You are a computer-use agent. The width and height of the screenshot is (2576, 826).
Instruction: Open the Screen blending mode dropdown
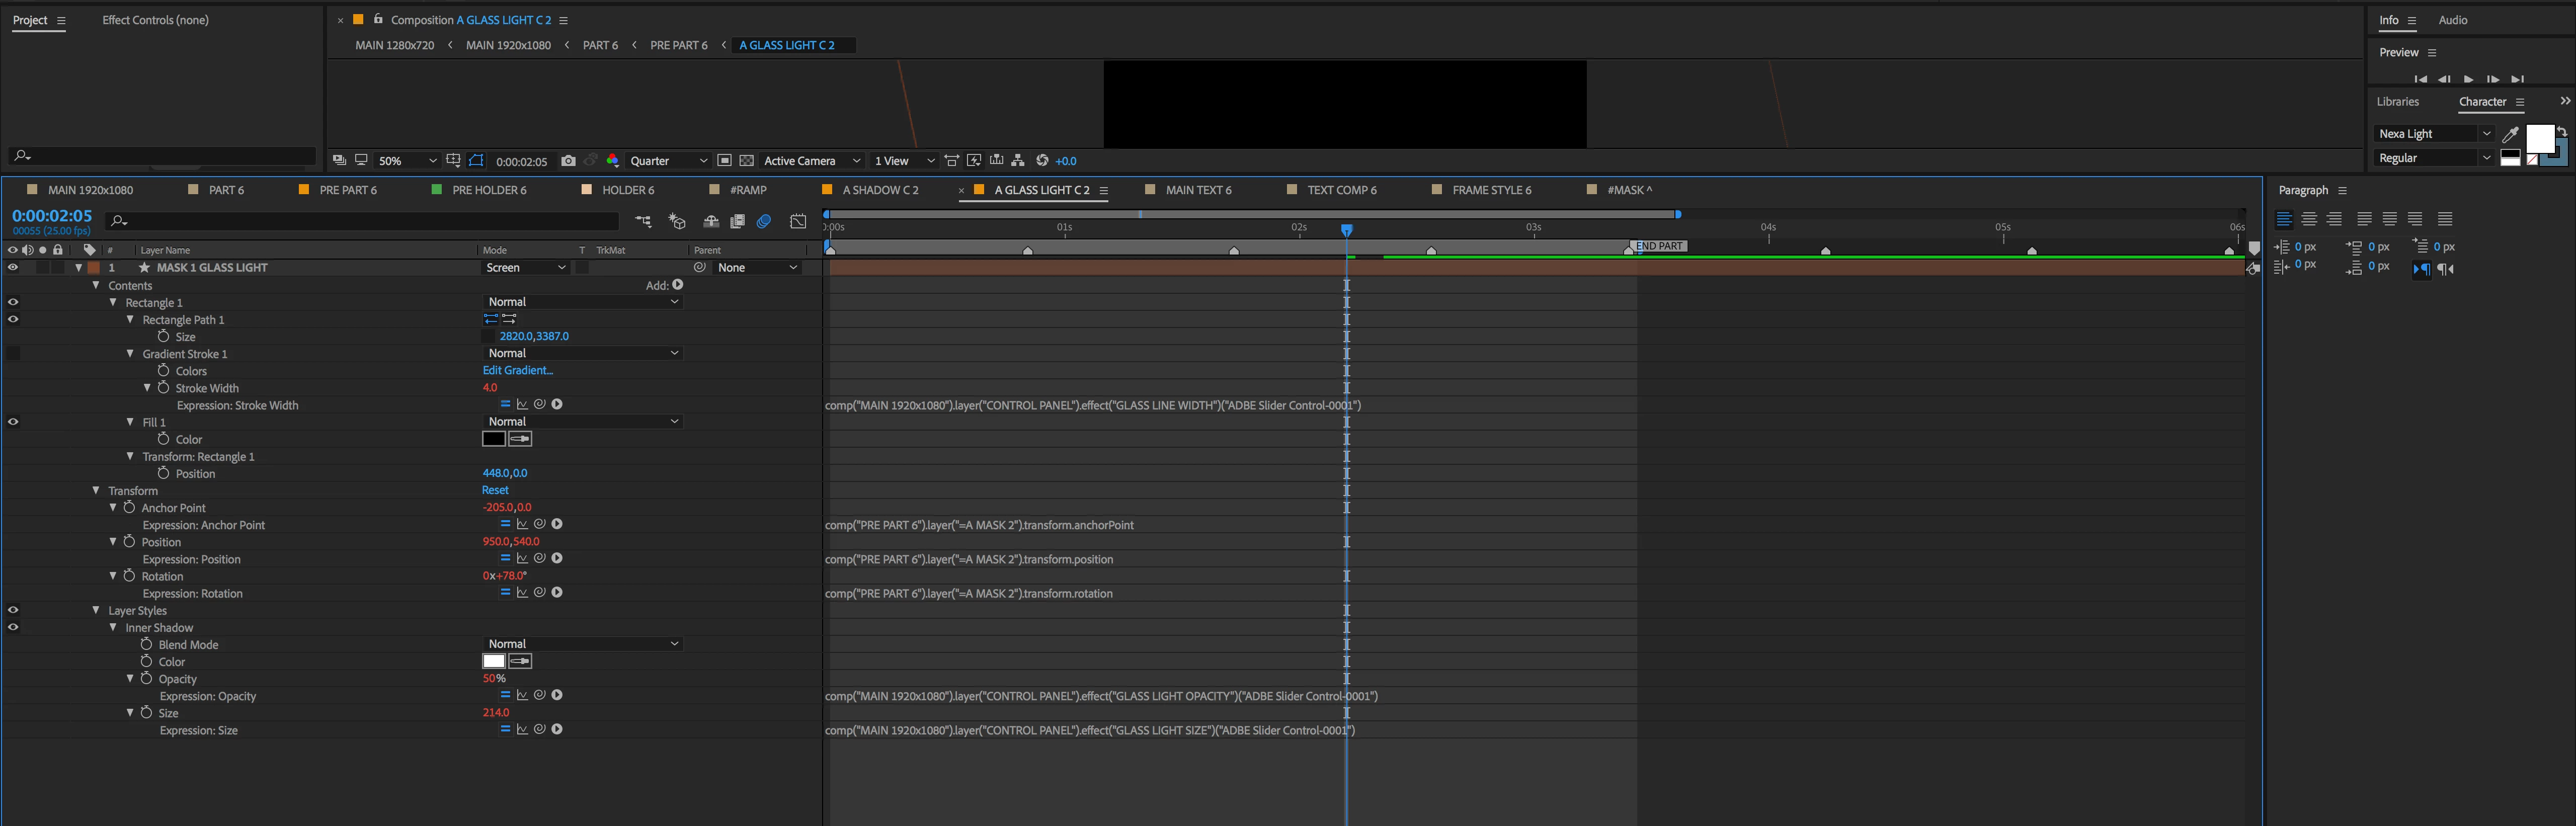(526, 268)
